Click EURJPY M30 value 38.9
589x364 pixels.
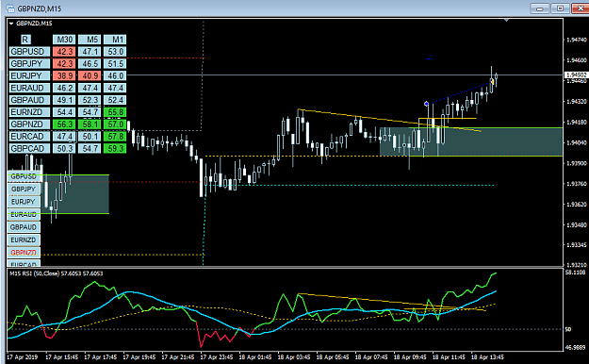tap(64, 75)
